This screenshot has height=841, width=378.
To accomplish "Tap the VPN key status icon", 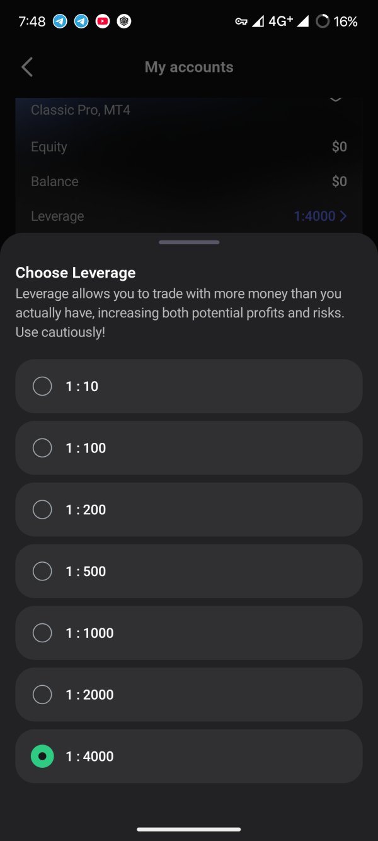I will point(241,22).
